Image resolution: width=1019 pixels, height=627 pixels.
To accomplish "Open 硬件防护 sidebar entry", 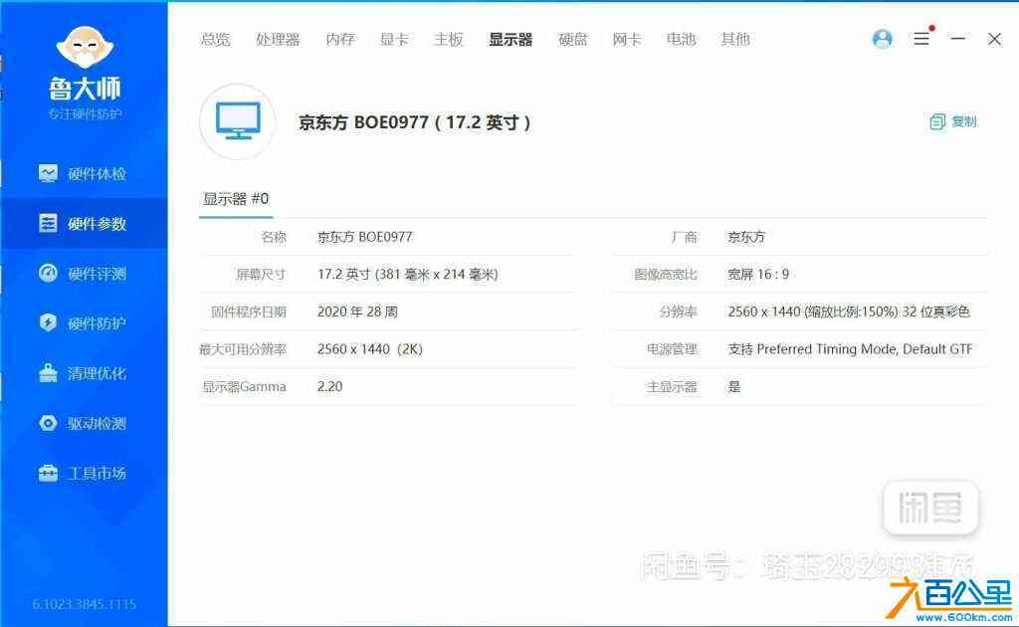I will pyautogui.click(x=84, y=322).
